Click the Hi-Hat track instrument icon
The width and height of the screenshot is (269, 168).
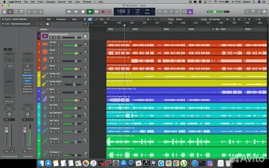coord(44,44)
